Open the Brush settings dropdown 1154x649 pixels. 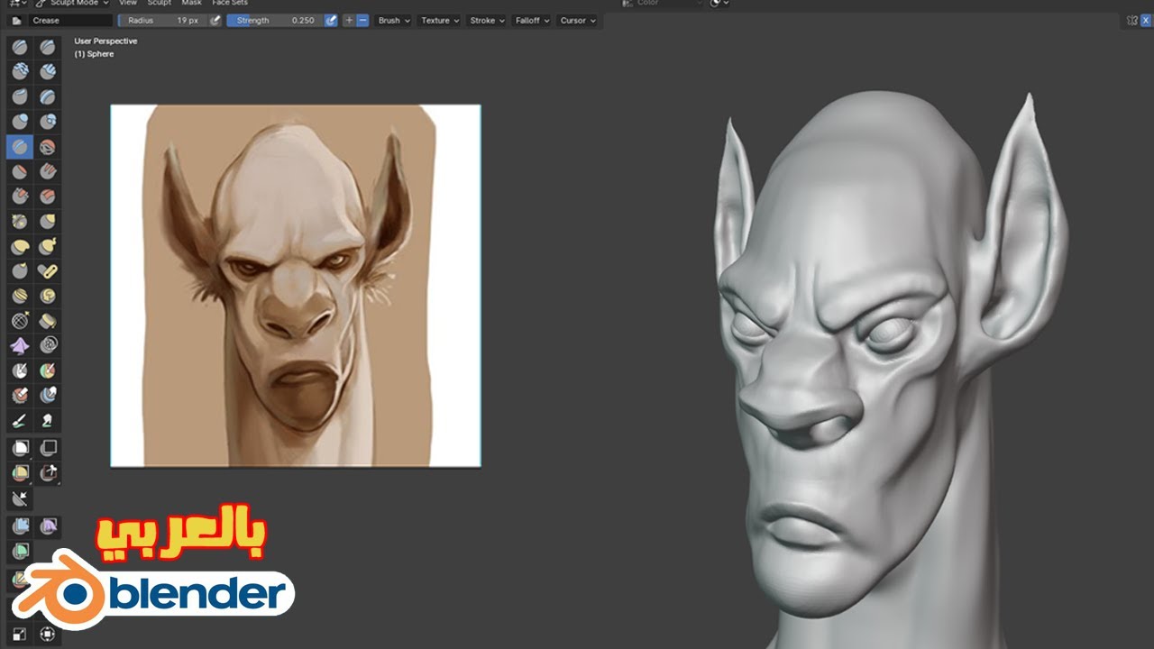click(394, 20)
